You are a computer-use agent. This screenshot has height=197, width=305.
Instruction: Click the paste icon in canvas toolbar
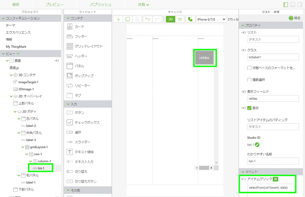pyautogui.click(x=137, y=19)
